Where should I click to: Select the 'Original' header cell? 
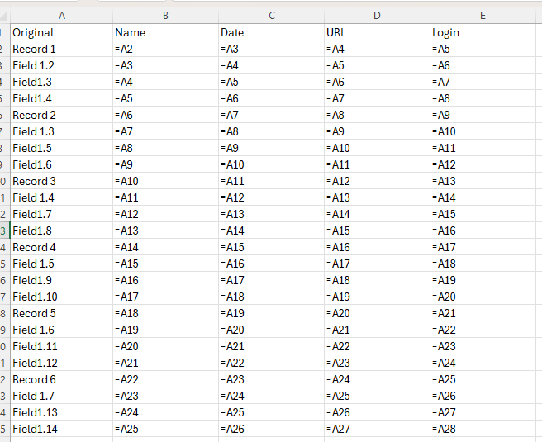click(61, 32)
